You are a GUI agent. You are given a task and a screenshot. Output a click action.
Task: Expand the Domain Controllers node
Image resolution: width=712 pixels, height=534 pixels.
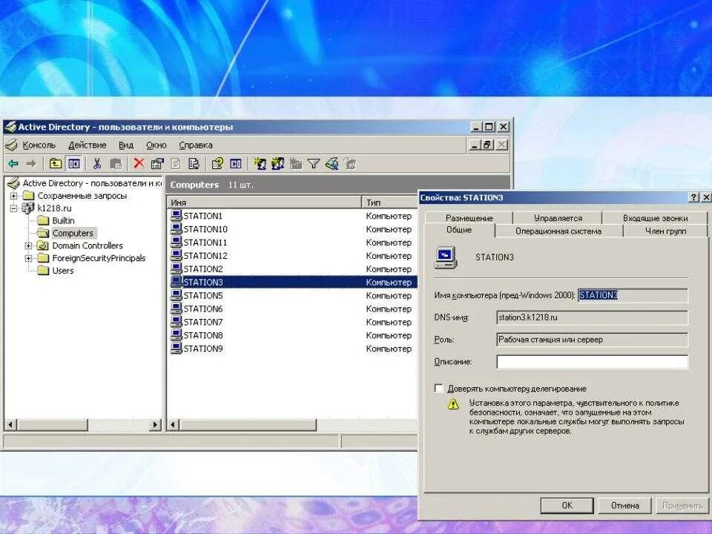point(28,245)
